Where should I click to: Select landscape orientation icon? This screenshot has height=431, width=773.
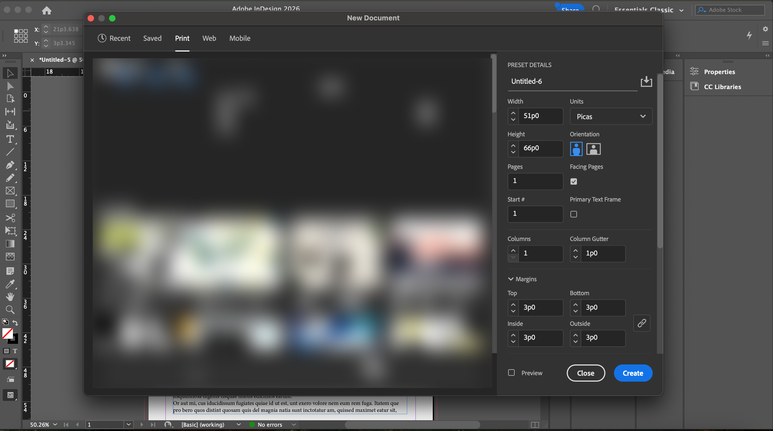coord(593,149)
